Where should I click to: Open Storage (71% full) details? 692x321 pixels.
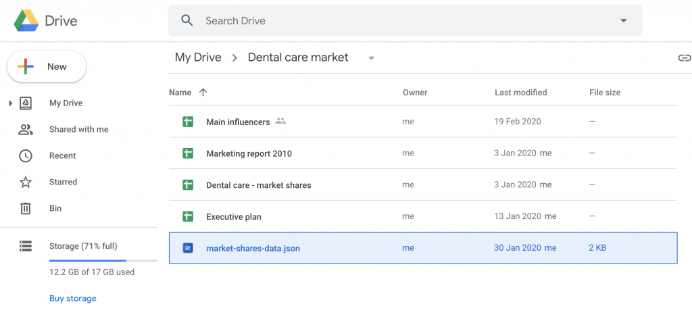point(83,246)
